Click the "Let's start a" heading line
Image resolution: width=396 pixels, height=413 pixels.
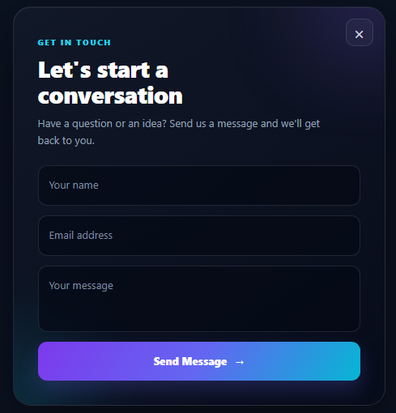[x=103, y=70]
